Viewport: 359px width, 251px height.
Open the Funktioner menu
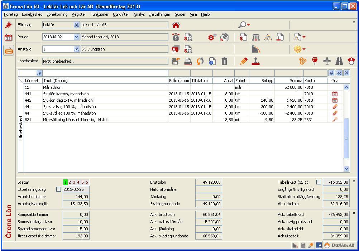(99, 14)
